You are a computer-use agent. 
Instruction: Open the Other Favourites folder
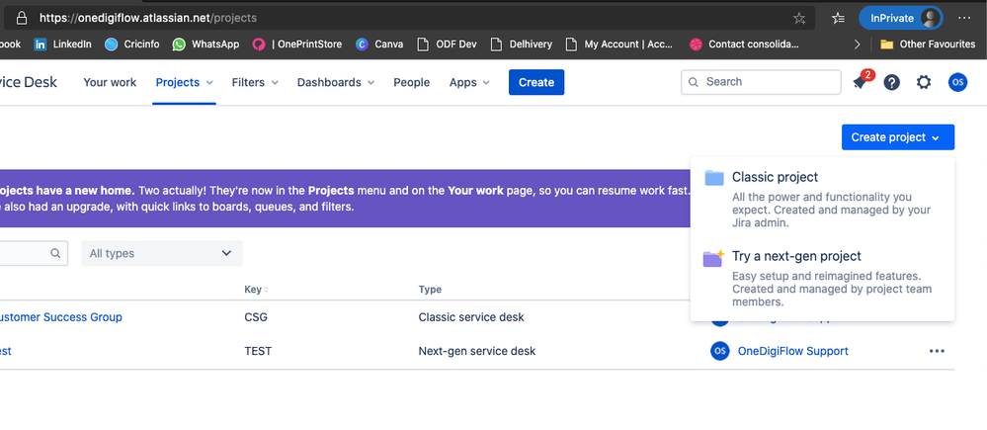click(x=928, y=44)
